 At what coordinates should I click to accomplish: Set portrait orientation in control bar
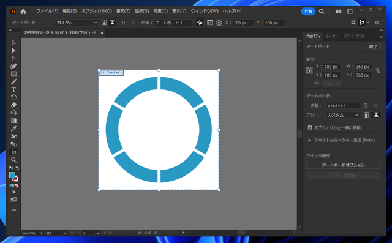coord(104,23)
